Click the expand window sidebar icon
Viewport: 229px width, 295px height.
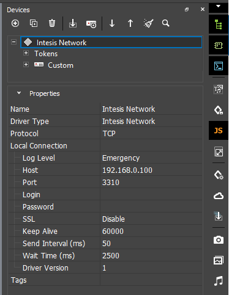(219, 151)
